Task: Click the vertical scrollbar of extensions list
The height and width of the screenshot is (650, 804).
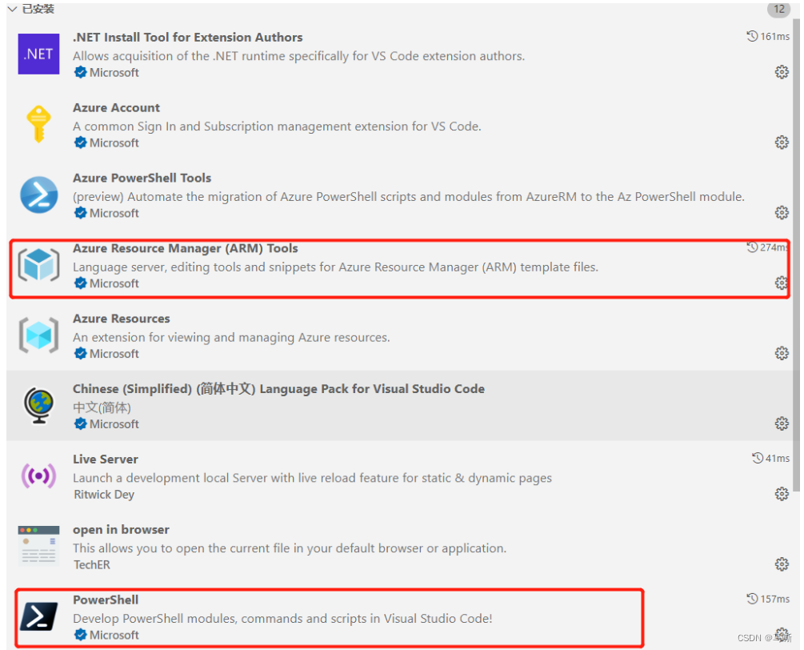Action: (796, 256)
